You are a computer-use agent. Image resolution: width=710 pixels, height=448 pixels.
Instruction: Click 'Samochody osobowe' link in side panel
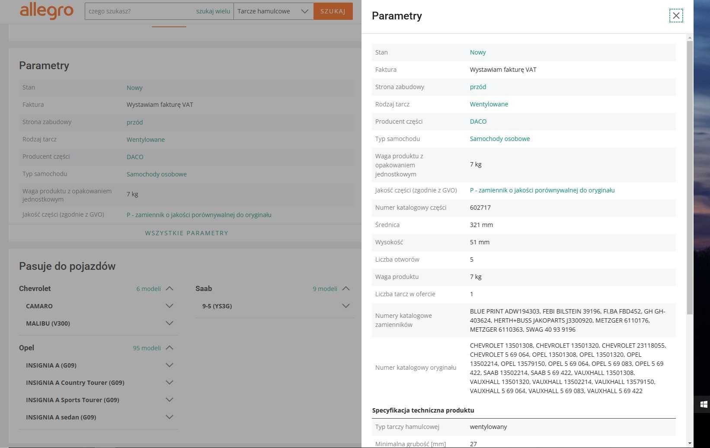[500, 139]
